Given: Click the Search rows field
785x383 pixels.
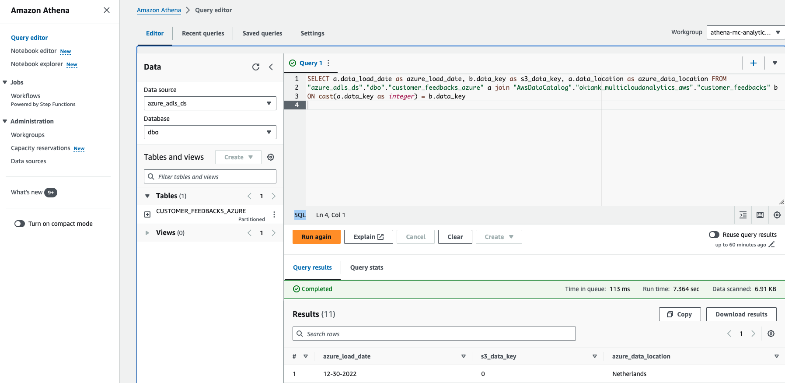Looking at the screenshot, I should pos(434,334).
